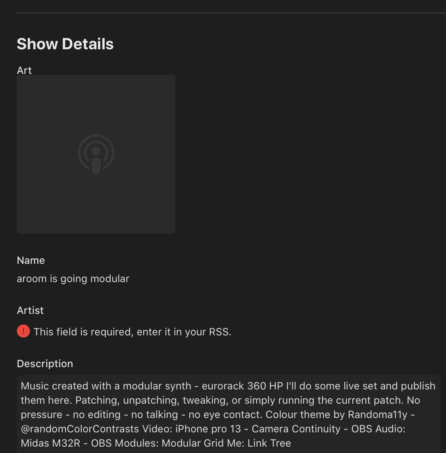Click "Camera Continuity" in the description

[296, 429]
